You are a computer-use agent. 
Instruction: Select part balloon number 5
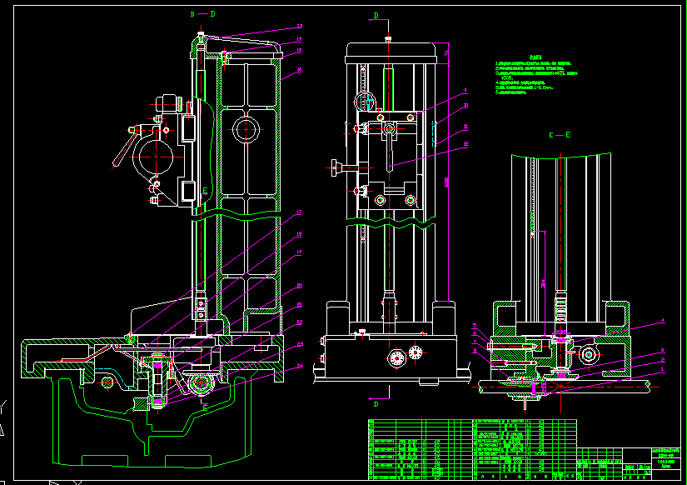[x=475, y=327]
